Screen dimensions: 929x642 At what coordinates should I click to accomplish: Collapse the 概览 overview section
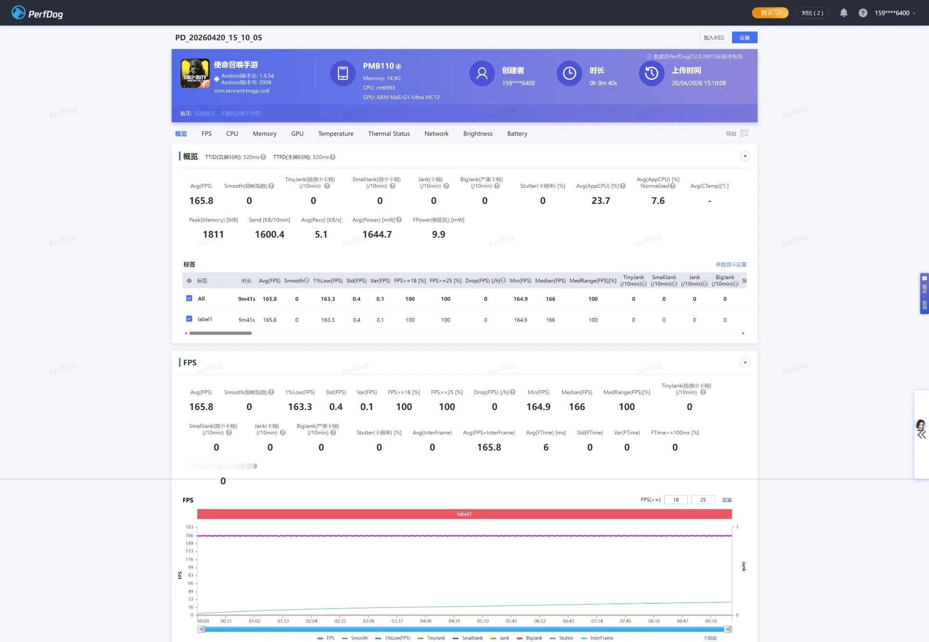point(745,156)
